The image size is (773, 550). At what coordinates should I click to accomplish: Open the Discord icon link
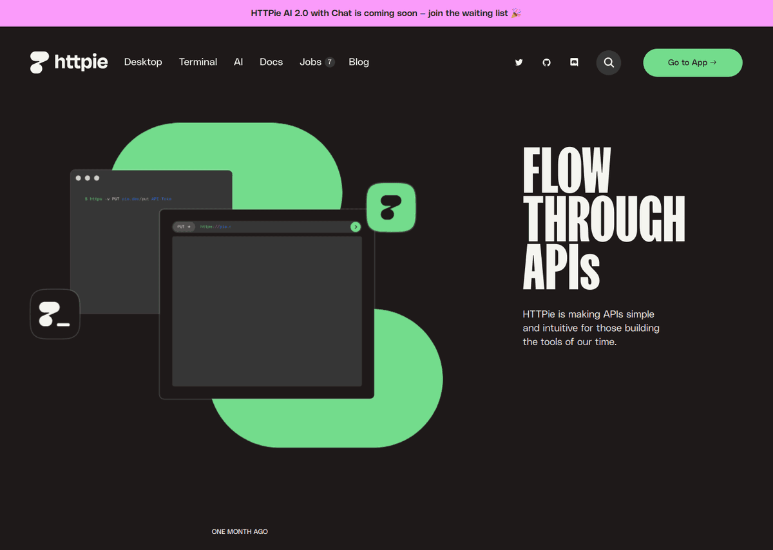click(x=575, y=62)
